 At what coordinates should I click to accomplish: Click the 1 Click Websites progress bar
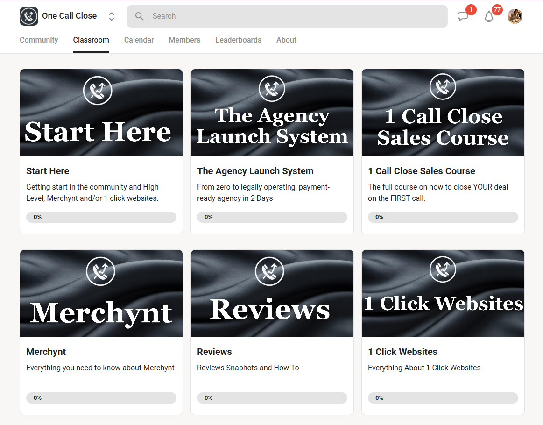coord(443,398)
